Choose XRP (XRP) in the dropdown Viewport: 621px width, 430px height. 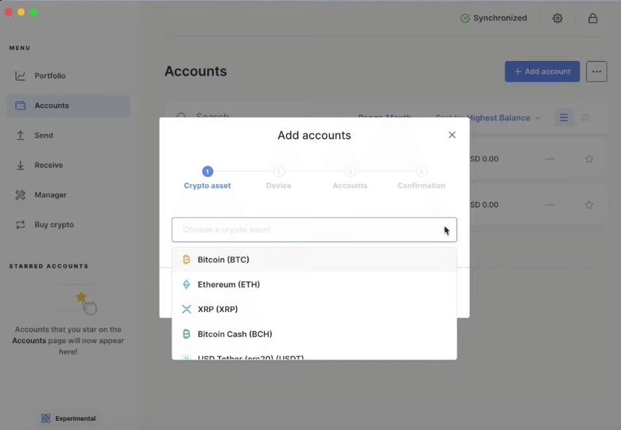pos(314,309)
